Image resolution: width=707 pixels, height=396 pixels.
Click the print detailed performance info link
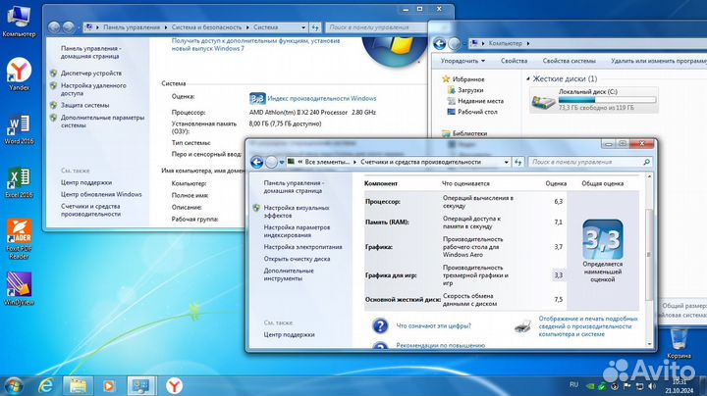pyautogui.click(x=588, y=326)
